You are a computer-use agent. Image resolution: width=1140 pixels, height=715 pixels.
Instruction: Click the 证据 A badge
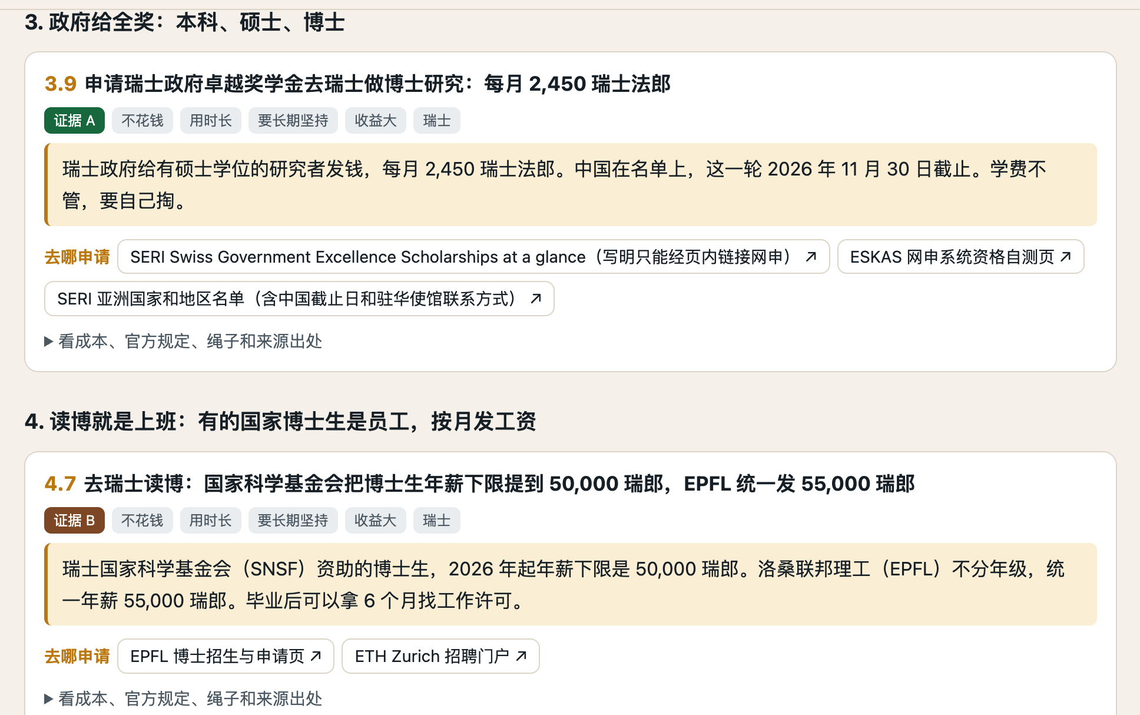74,121
